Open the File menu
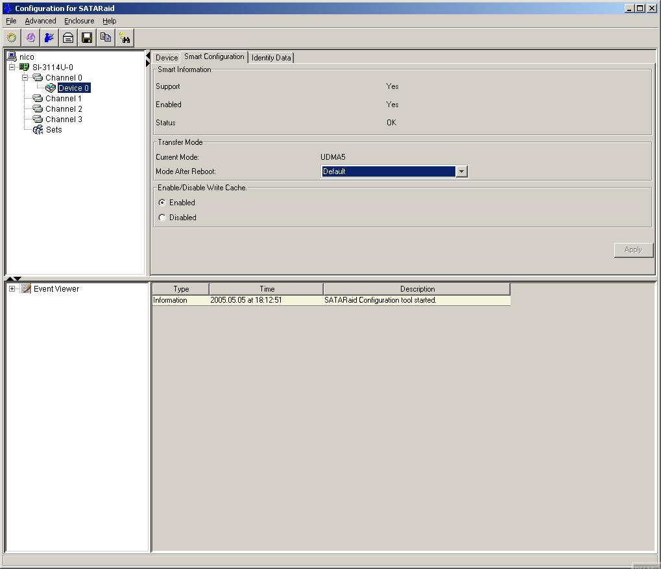 [11, 21]
